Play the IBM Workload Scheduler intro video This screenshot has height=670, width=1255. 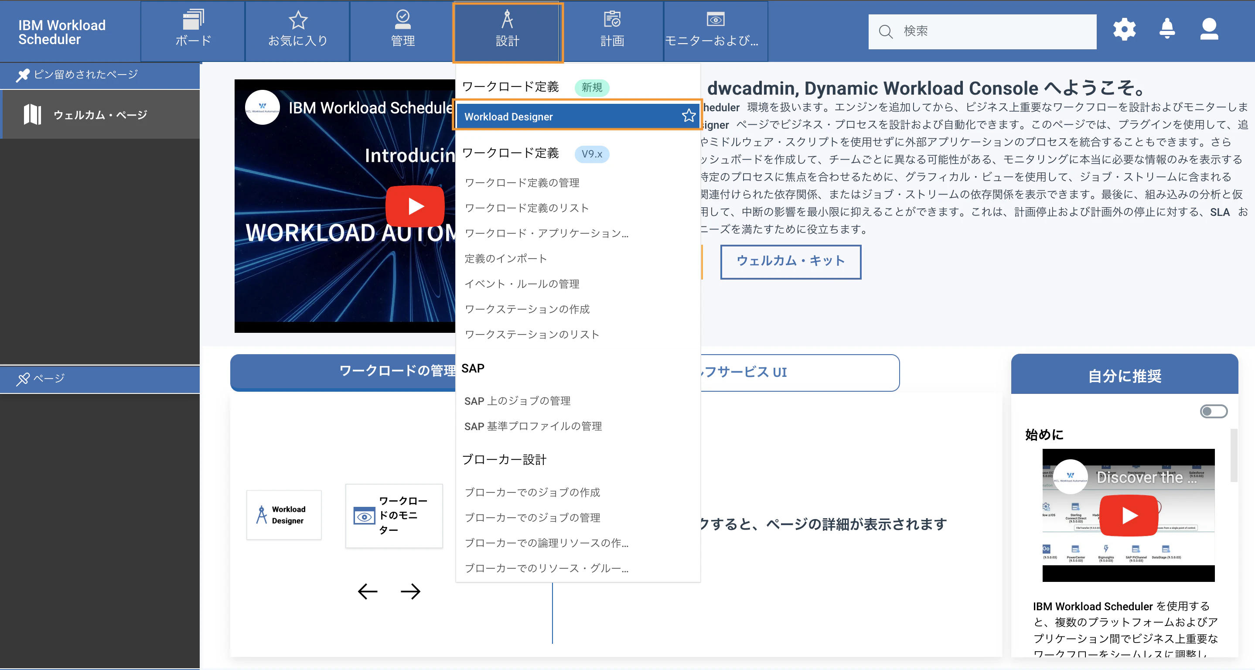[415, 206]
